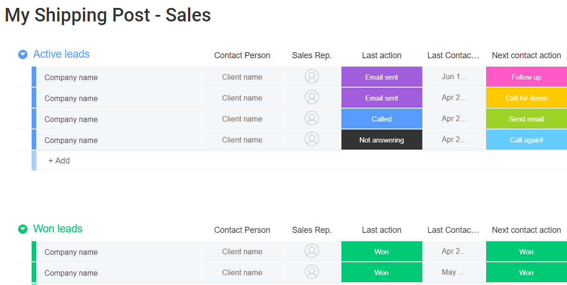Viewport: 567px width, 285px height.
Task: Open the Email sent status in the Call for demo row
Action: 382,98
